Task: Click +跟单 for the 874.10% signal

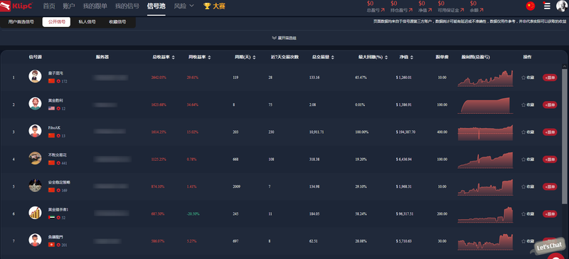Action: pyautogui.click(x=550, y=186)
